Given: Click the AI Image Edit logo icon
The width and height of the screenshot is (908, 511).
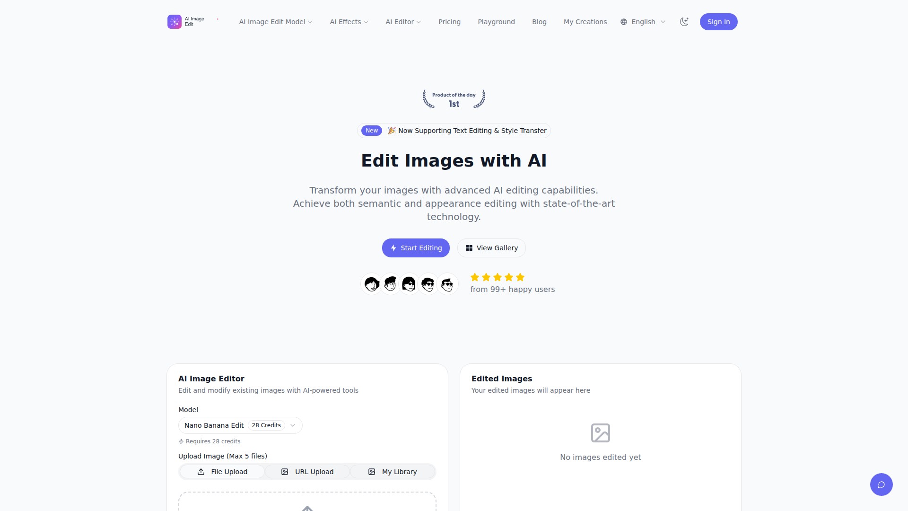Looking at the screenshot, I should [174, 22].
